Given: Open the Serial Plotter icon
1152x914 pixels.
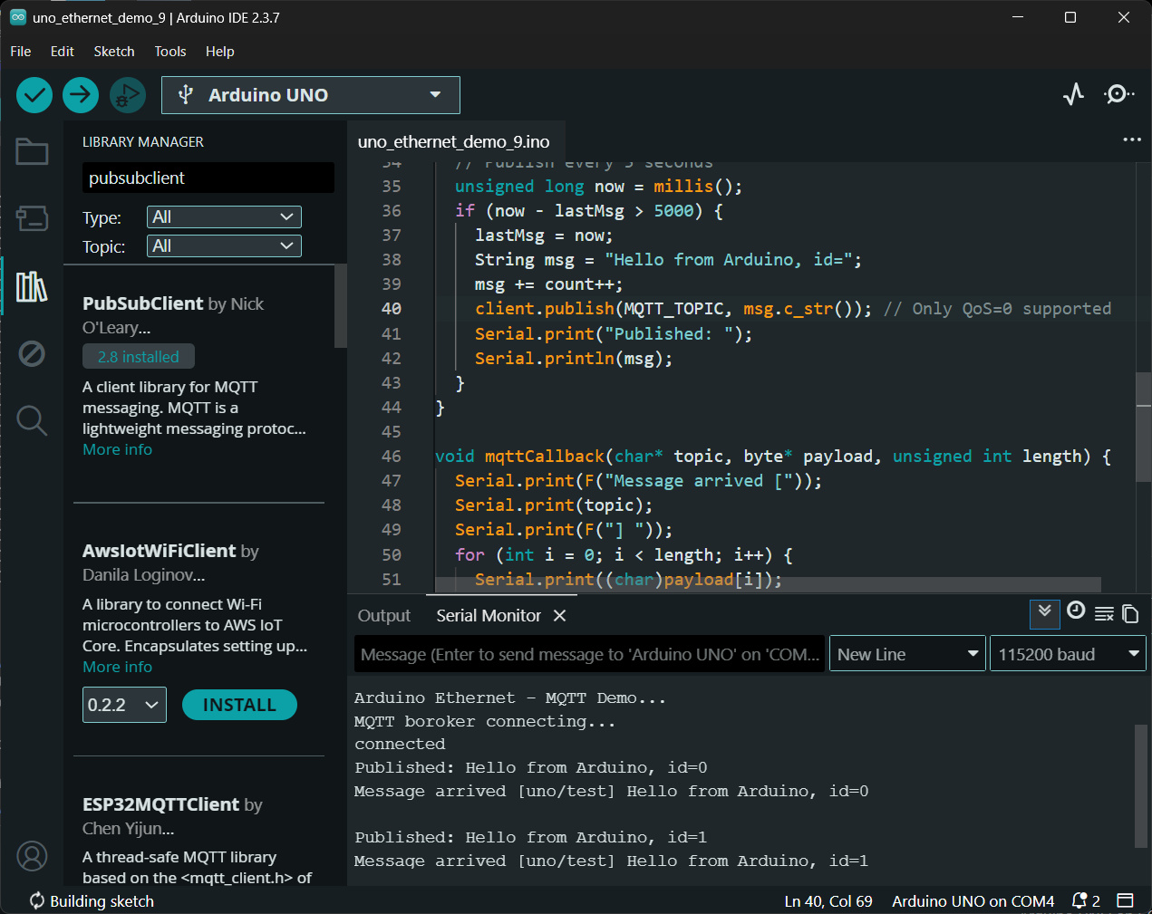Looking at the screenshot, I should pos(1074,95).
